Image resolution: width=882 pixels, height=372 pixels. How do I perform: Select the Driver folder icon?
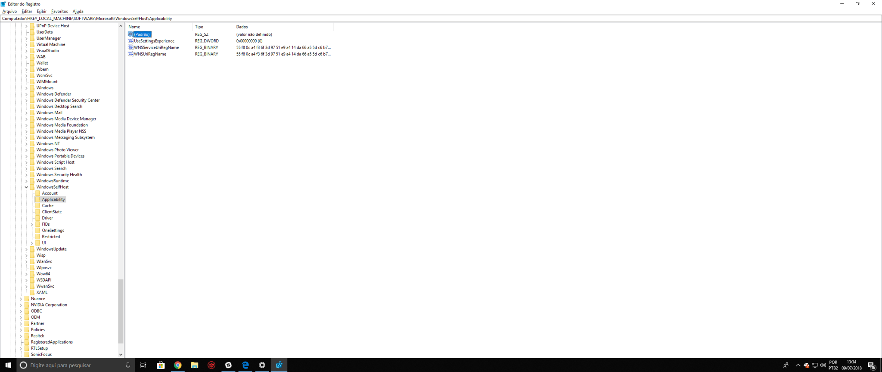coord(37,218)
